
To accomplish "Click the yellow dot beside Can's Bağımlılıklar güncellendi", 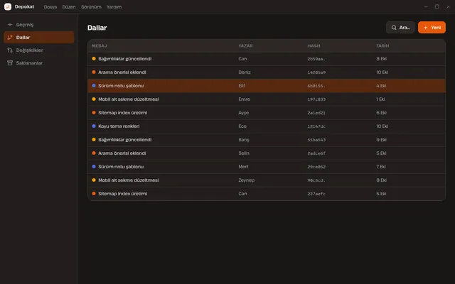I will click(x=94, y=58).
